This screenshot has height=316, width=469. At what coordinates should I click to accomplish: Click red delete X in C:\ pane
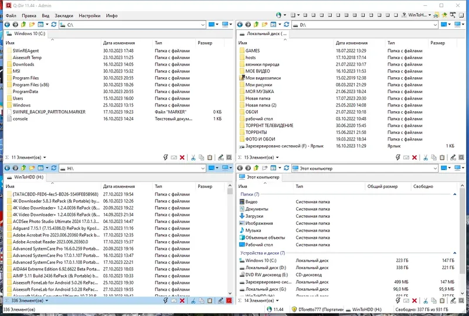tap(182, 157)
